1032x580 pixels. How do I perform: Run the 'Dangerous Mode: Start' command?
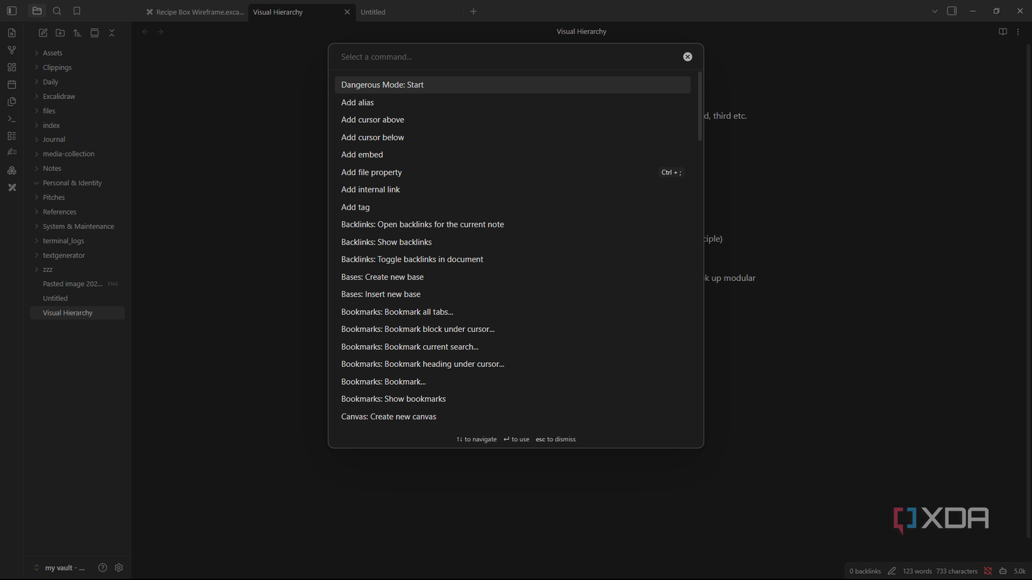click(513, 85)
